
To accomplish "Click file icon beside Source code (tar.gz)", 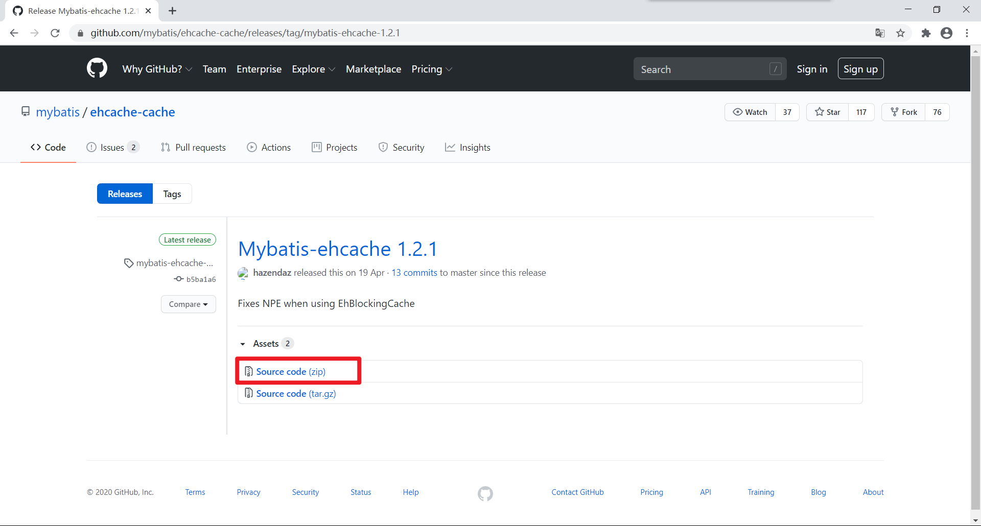I will [249, 393].
